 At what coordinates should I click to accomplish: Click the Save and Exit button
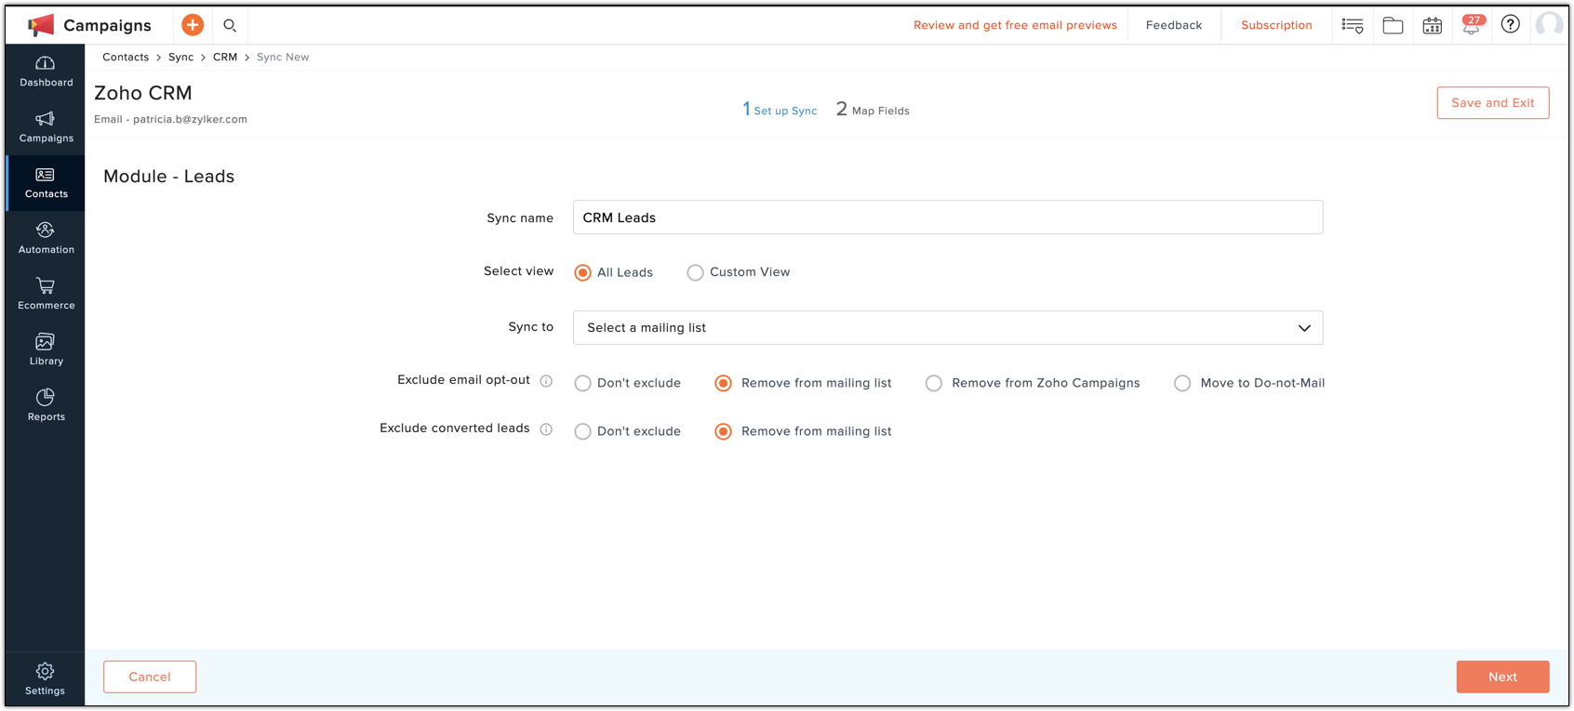[x=1493, y=103]
